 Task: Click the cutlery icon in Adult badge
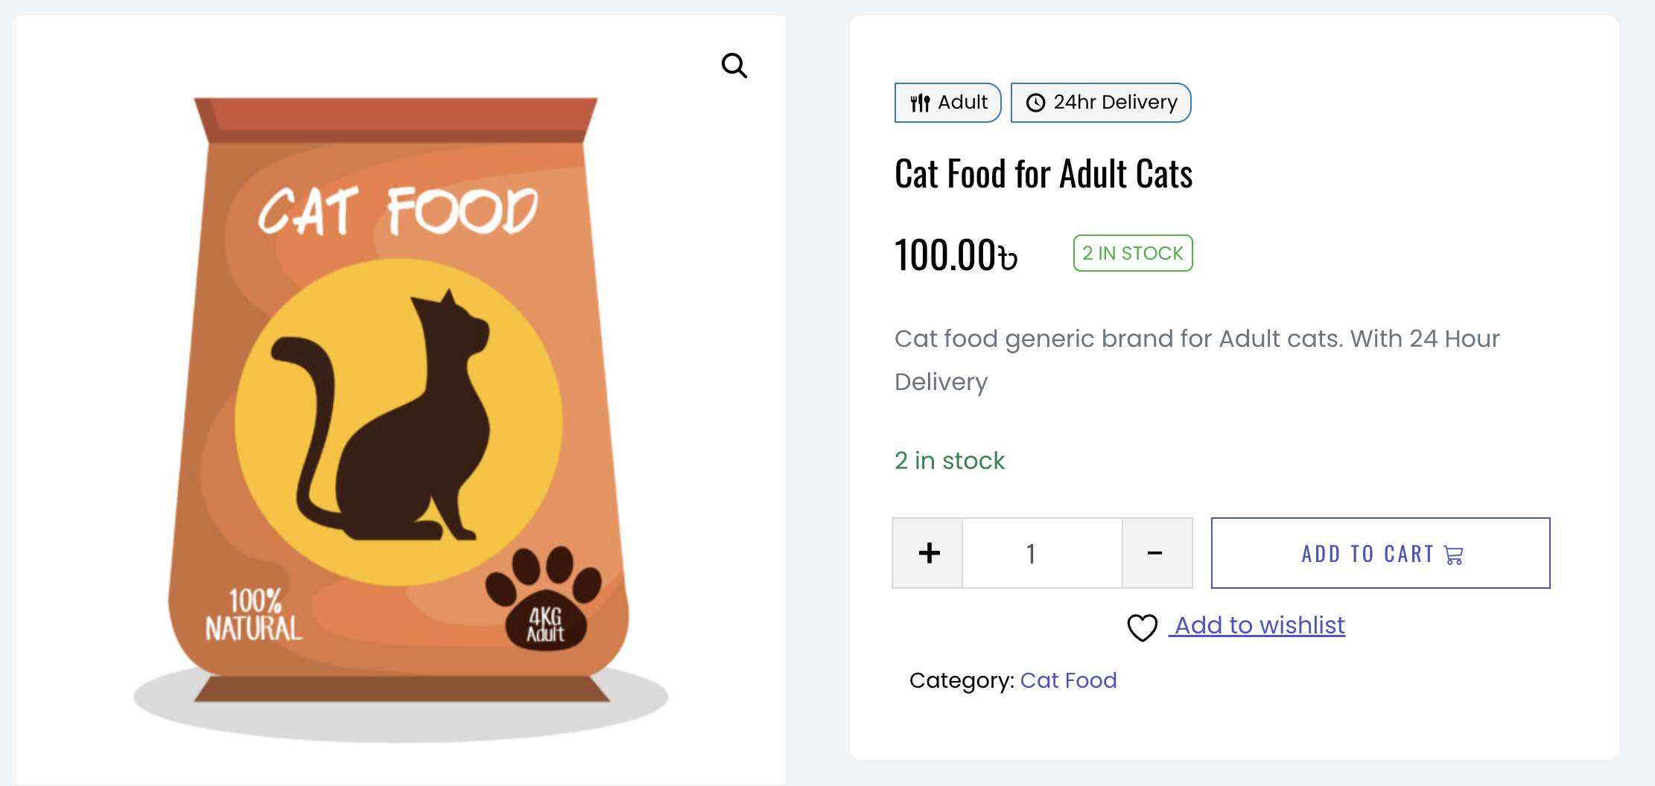[x=920, y=102]
